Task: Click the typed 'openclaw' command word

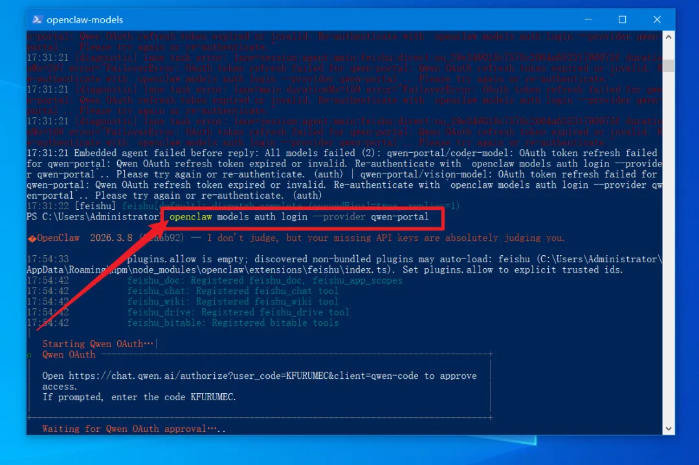Action: 191,217
